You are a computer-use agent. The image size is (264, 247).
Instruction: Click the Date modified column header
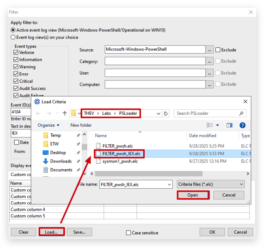point(203,136)
